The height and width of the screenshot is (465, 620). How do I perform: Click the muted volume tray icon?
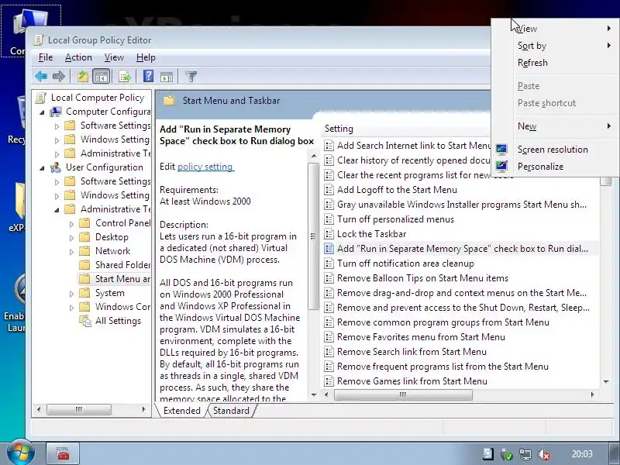tap(545, 454)
